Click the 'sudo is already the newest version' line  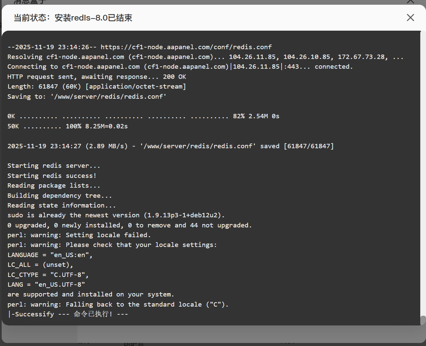tap(116, 215)
